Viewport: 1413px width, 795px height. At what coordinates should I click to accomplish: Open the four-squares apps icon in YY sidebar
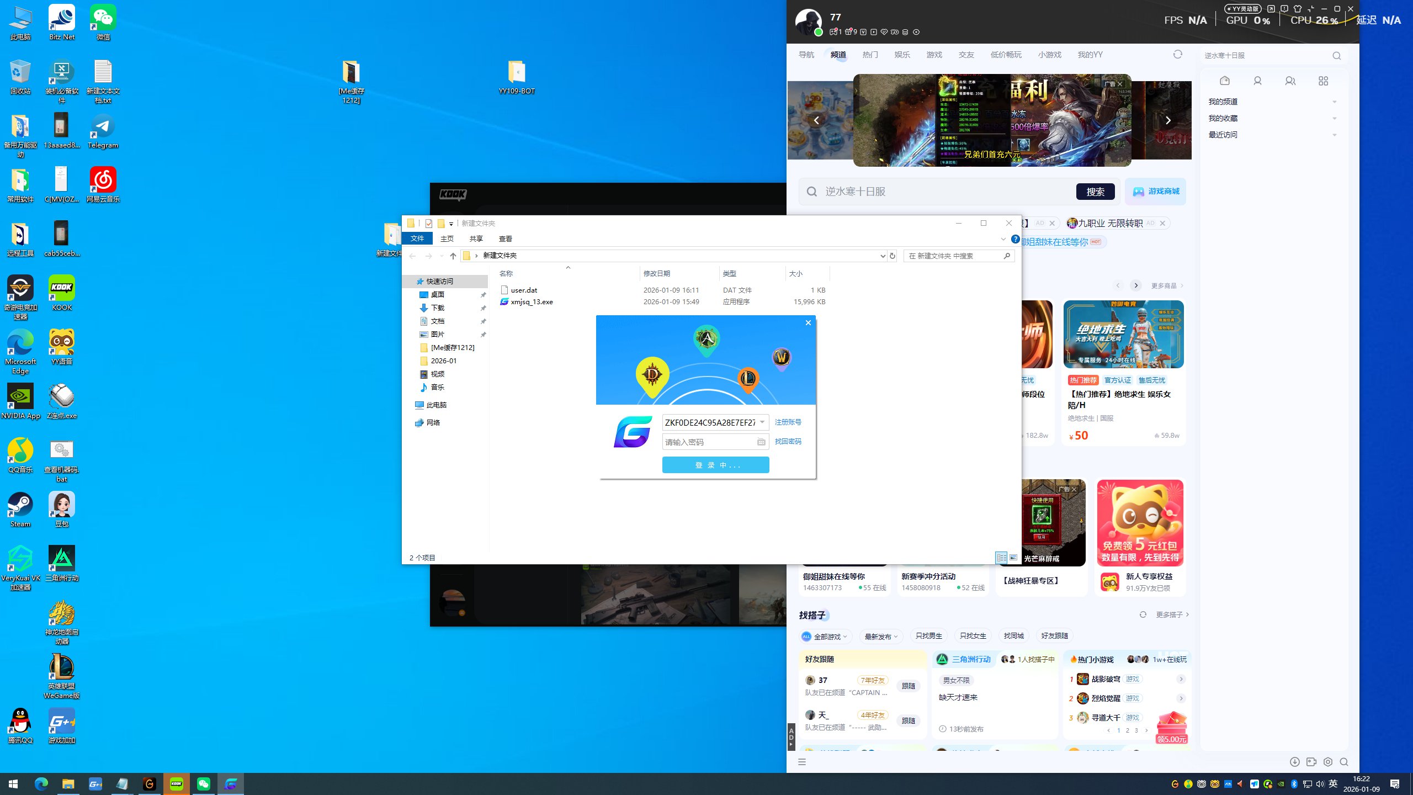pos(1323,81)
